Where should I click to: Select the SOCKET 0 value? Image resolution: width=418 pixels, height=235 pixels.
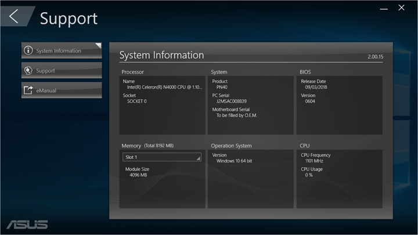coord(137,101)
